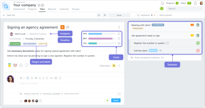Open text color drop icon
Viewport: 205px width, 108px height.
point(40,78)
